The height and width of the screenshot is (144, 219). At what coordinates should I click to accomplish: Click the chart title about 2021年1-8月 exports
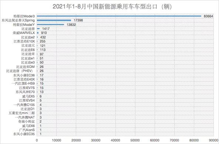point(112,7)
